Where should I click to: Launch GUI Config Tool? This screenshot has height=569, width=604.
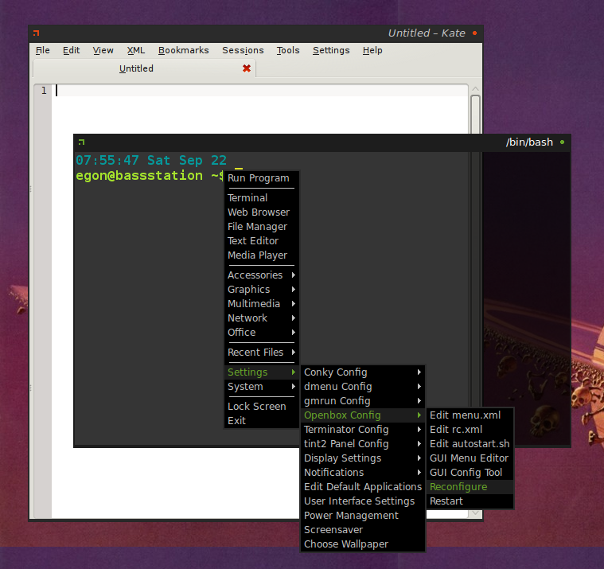point(470,472)
